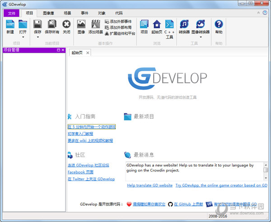Click the news box scroll up arrow

point(266,165)
